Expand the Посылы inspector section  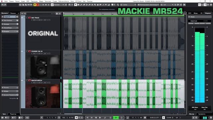pyautogui.click(x=10, y=87)
